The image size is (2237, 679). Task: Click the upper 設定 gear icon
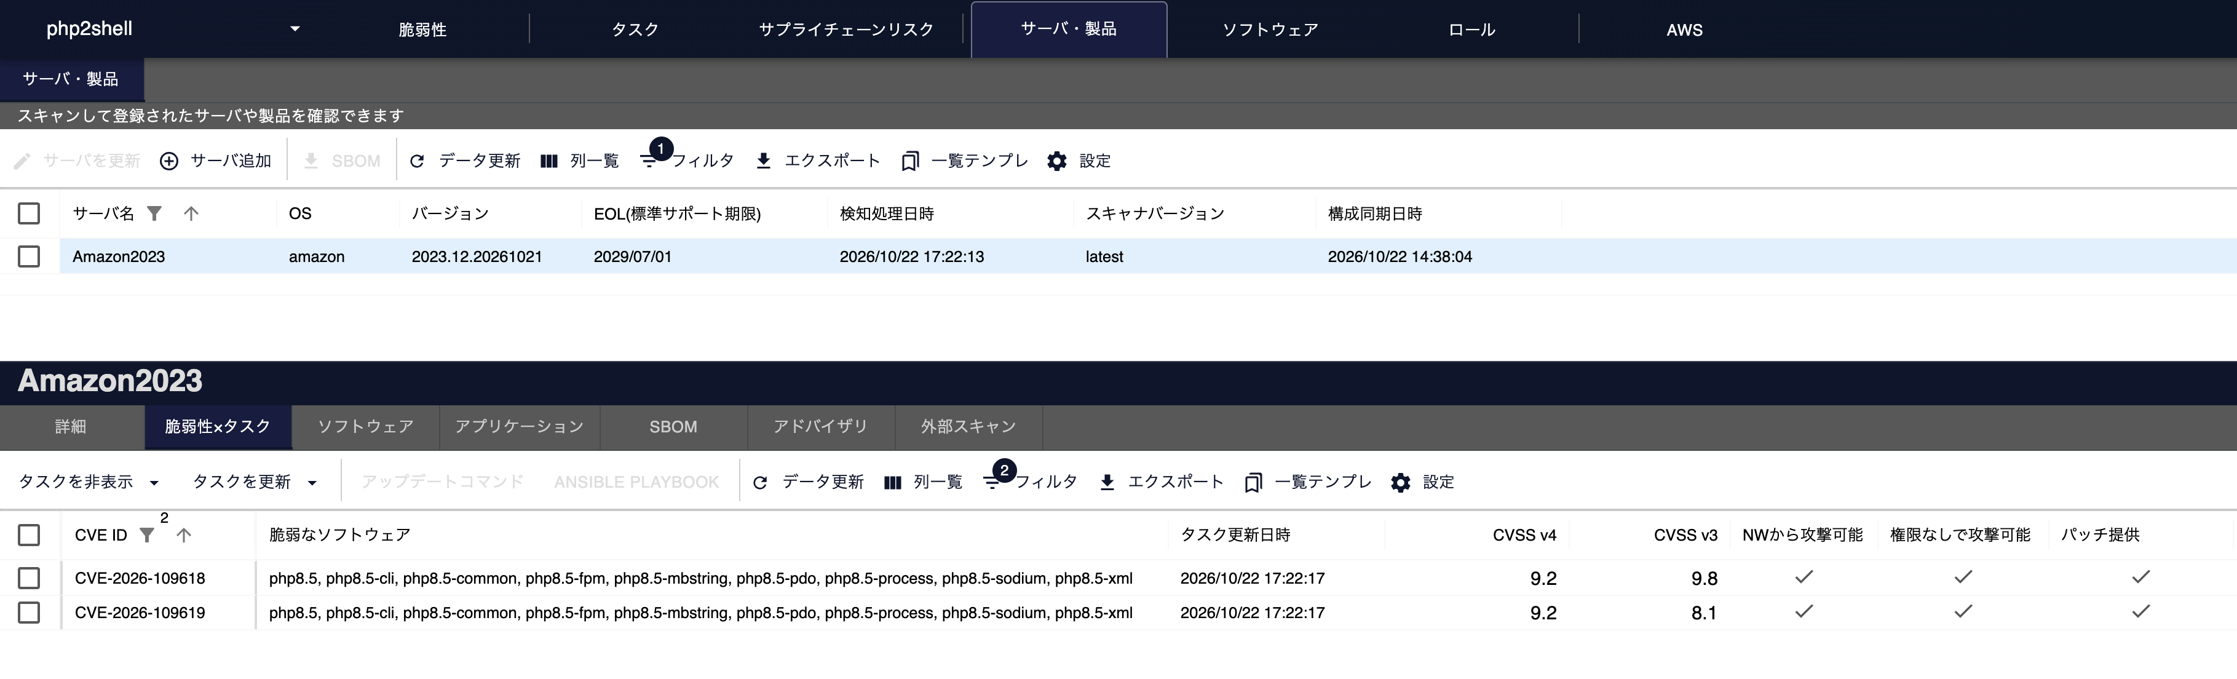pyautogui.click(x=1057, y=161)
